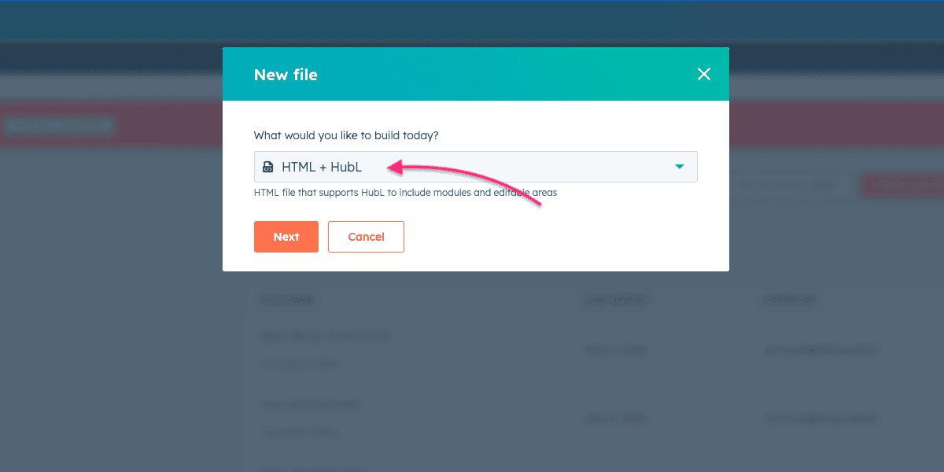Image resolution: width=944 pixels, height=472 pixels.
Task: Click the X icon in the teal header bar
Action: click(704, 74)
